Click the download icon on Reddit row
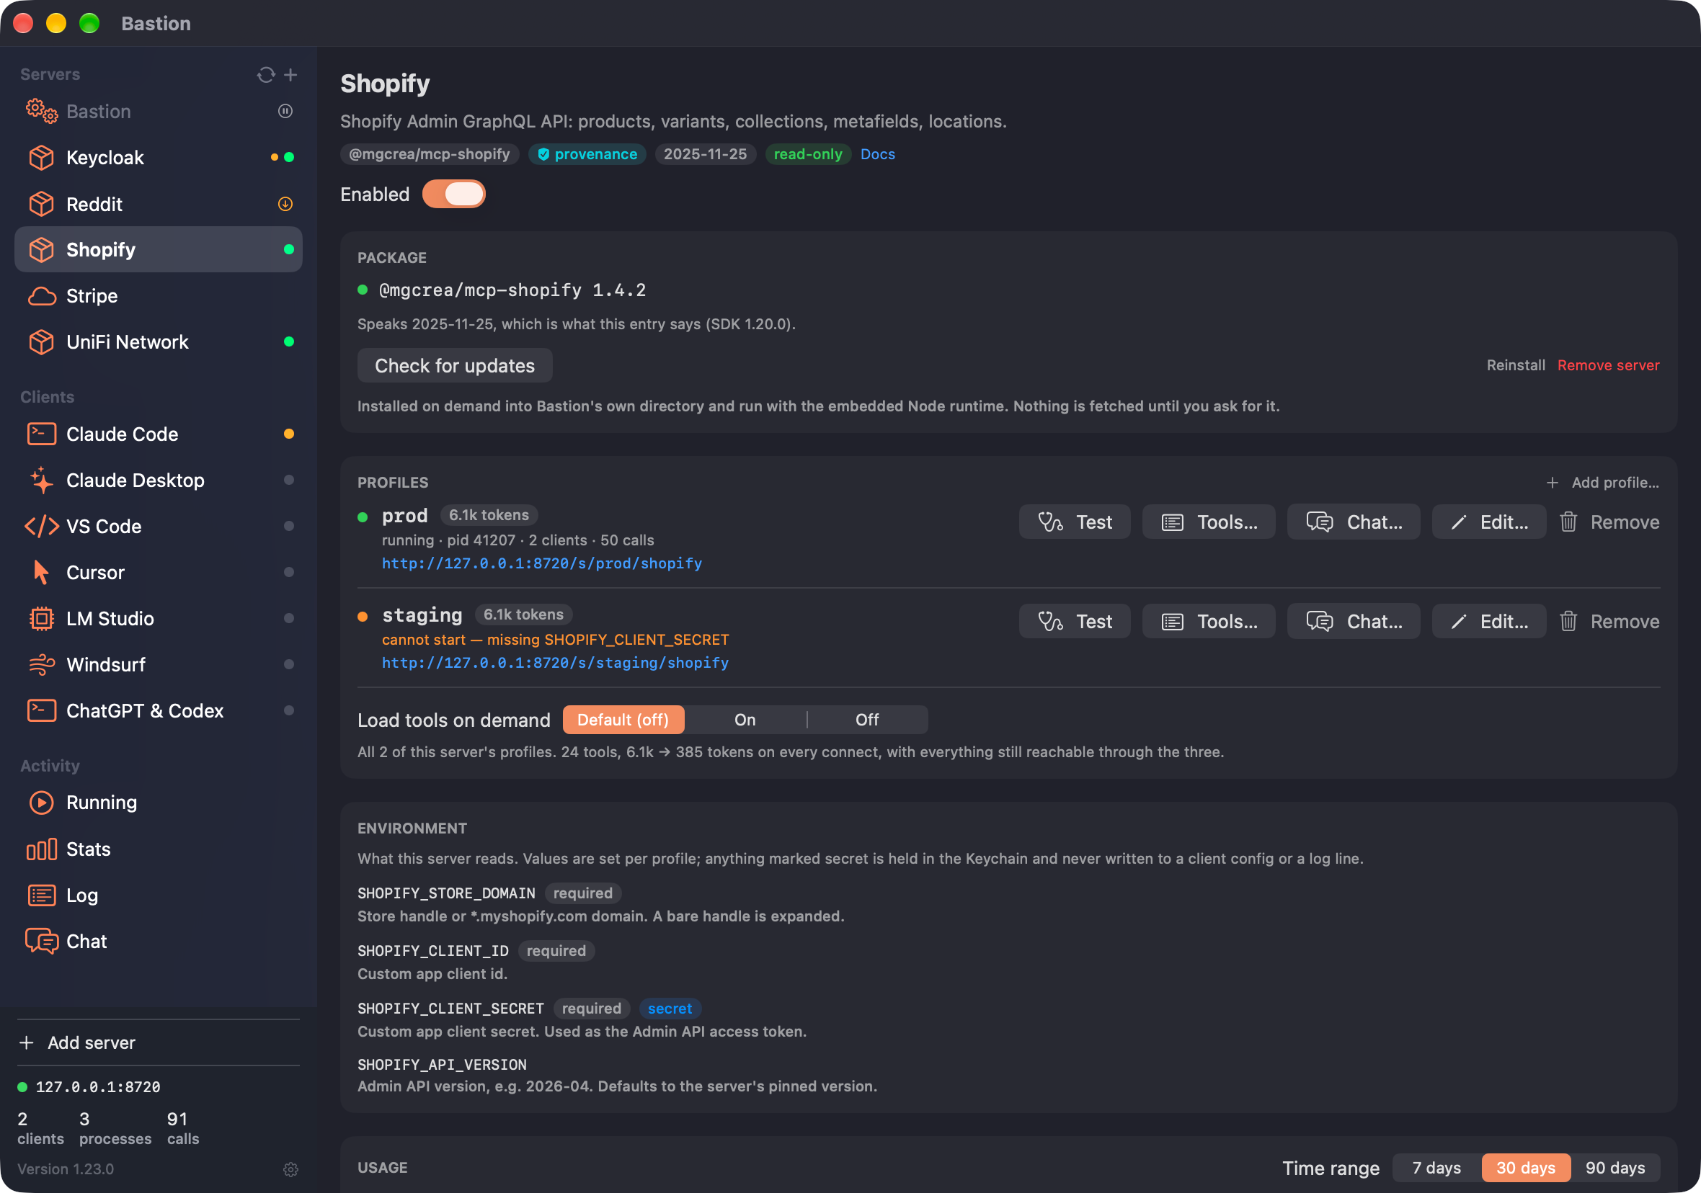This screenshot has height=1193, width=1701. (x=285, y=204)
